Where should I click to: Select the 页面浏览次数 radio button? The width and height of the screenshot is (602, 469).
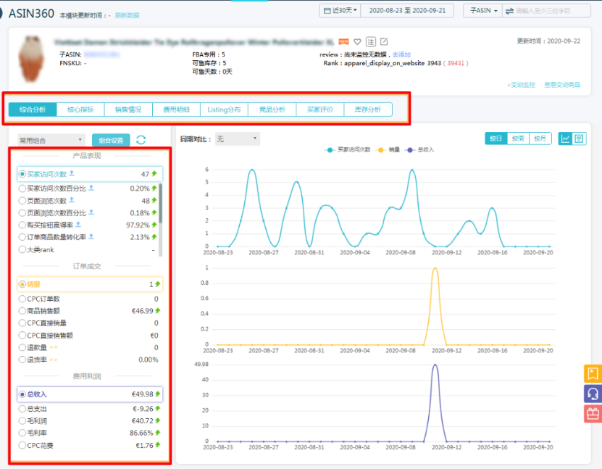22,201
